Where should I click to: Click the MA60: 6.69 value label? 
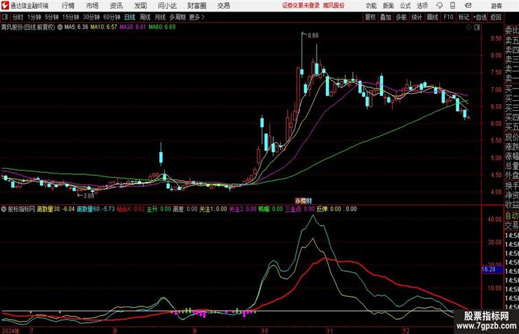tap(162, 27)
